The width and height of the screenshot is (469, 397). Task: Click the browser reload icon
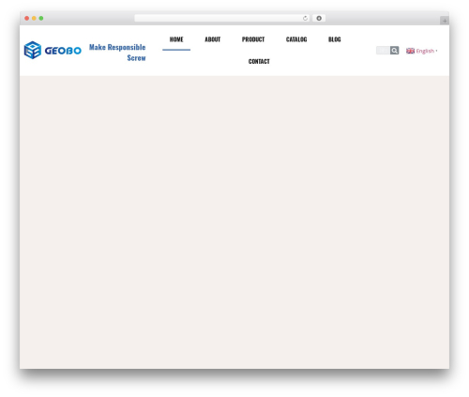(305, 18)
